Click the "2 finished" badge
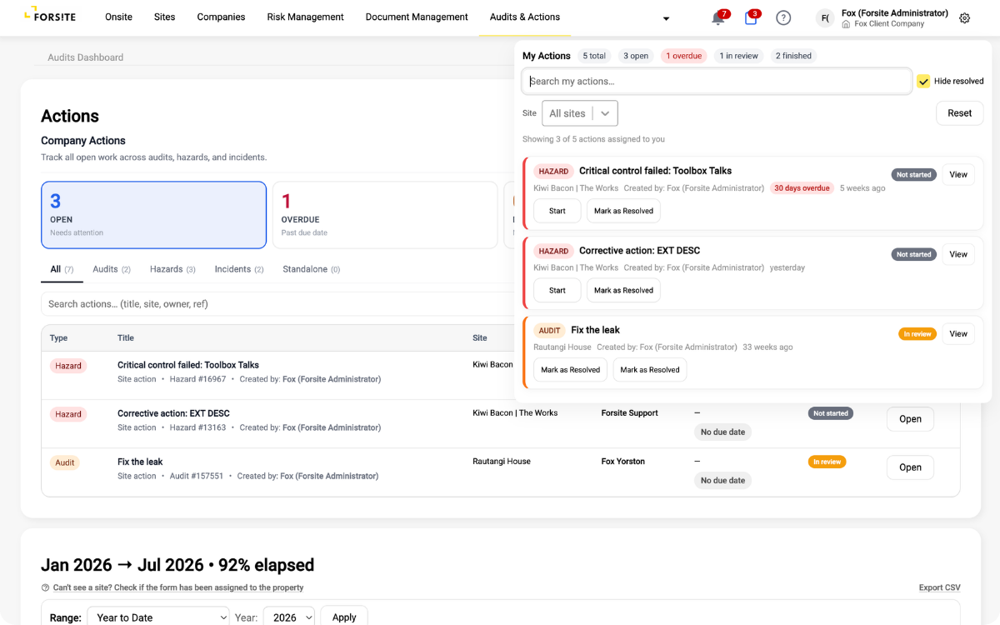Image resolution: width=1000 pixels, height=625 pixels. point(793,56)
